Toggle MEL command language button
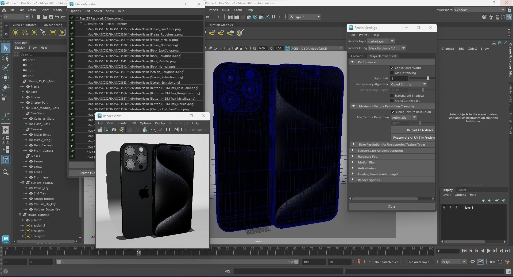This screenshot has height=277, width=513. (227, 271)
